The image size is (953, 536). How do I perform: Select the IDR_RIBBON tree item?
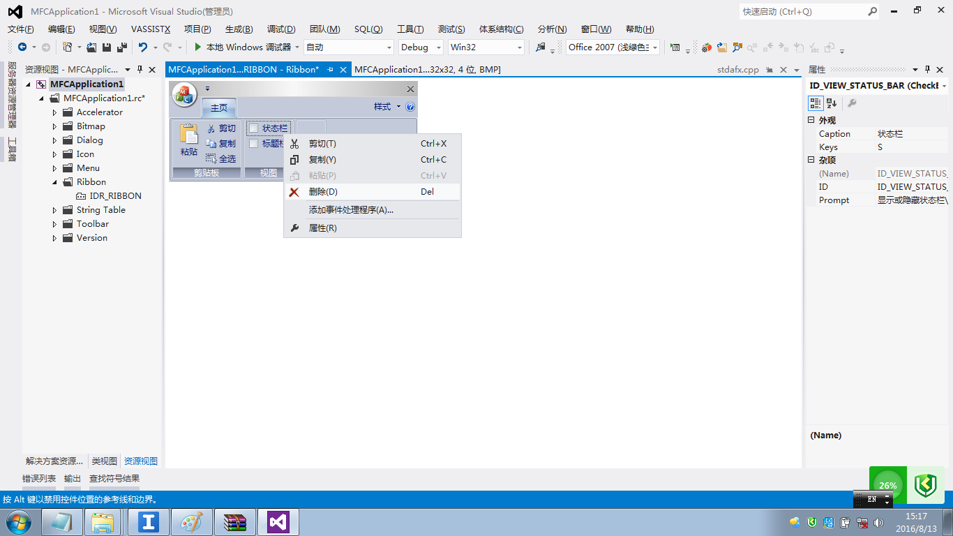116,196
